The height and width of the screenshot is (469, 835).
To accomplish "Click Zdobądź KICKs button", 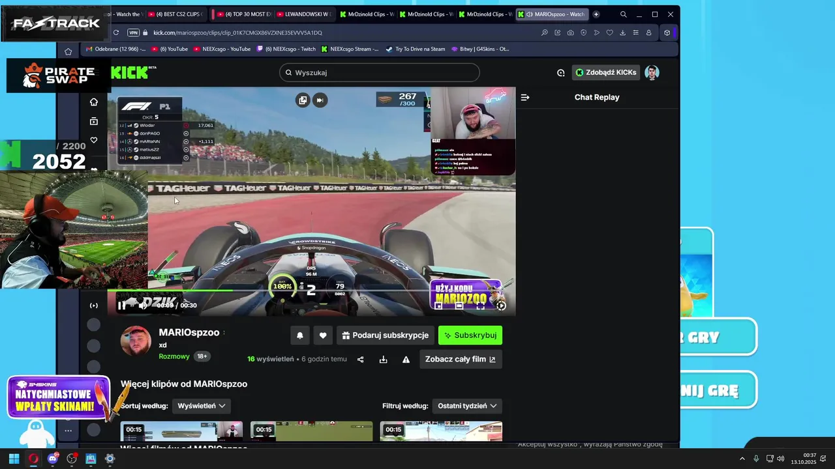I will pos(606,72).
